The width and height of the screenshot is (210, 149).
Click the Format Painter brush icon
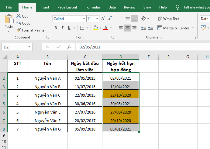[19, 30]
